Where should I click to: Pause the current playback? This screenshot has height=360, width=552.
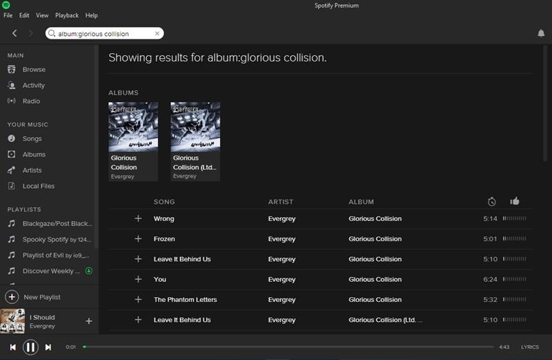(x=30, y=348)
